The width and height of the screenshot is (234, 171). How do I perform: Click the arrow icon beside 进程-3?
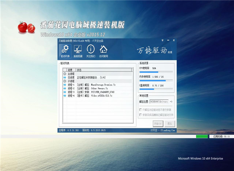click(65, 92)
